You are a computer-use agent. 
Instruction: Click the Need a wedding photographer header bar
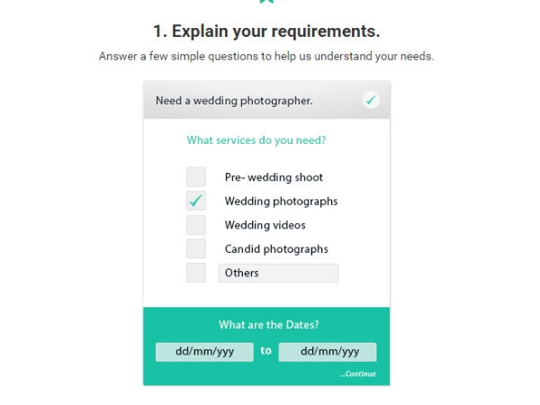pyautogui.click(x=267, y=100)
